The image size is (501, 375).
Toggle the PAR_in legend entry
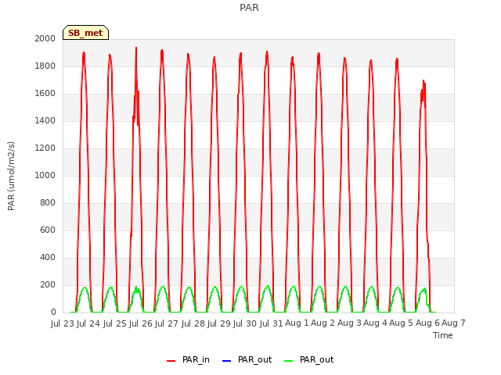tap(188, 359)
